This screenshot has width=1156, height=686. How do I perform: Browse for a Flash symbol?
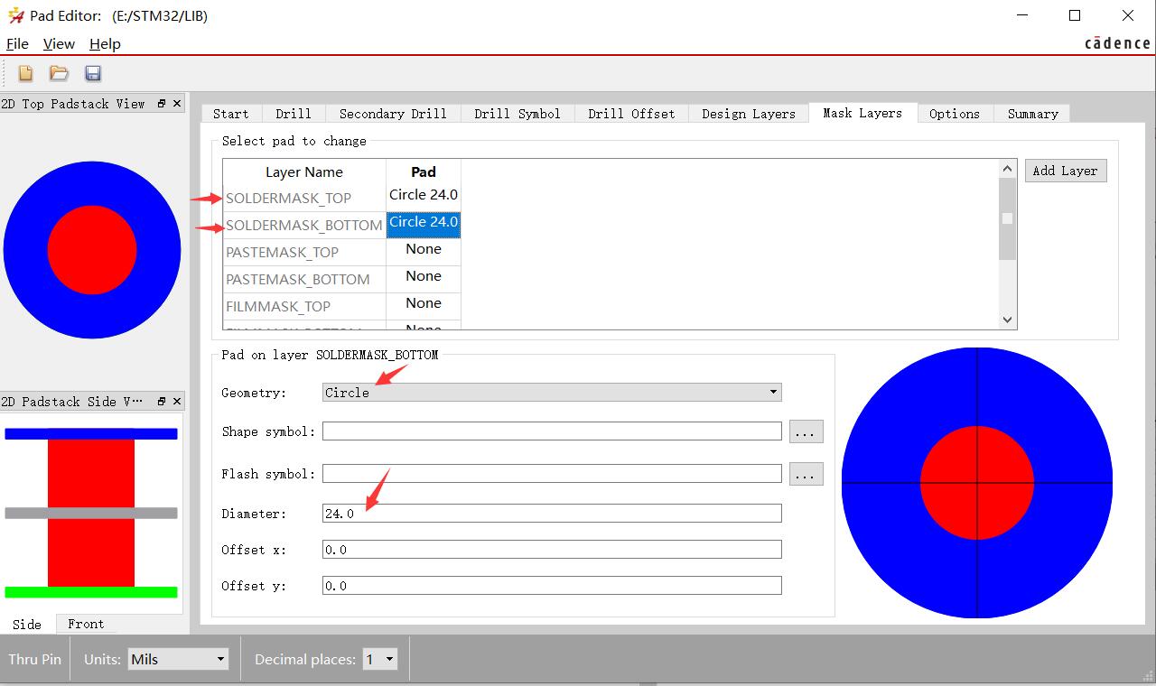(x=805, y=473)
